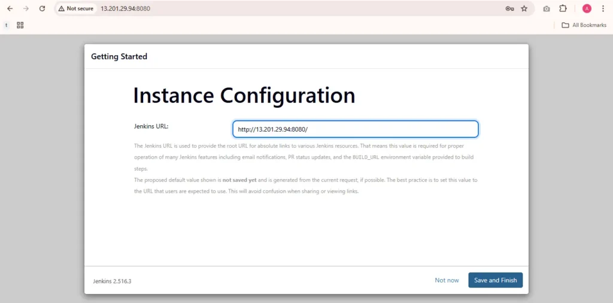The width and height of the screenshot is (613, 303).
Task: Click the Jenkins 2.516.3 version text
Action: [x=112, y=281]
